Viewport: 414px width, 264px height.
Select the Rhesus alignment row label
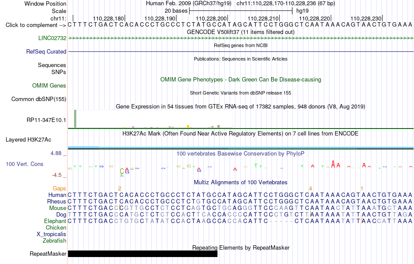click(57, 201)
